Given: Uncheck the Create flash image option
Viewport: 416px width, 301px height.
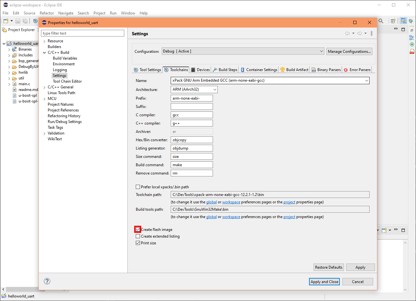Looking at the screenshot, I should 138,229.
